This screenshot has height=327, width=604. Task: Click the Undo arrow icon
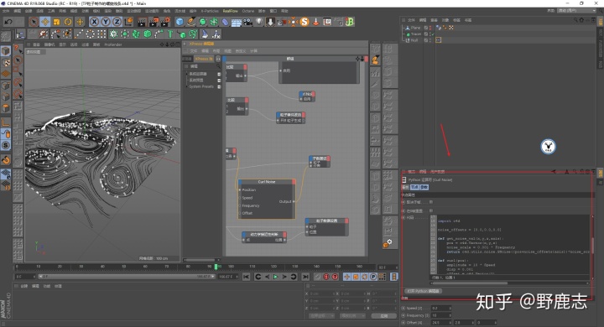coord(8,22)
